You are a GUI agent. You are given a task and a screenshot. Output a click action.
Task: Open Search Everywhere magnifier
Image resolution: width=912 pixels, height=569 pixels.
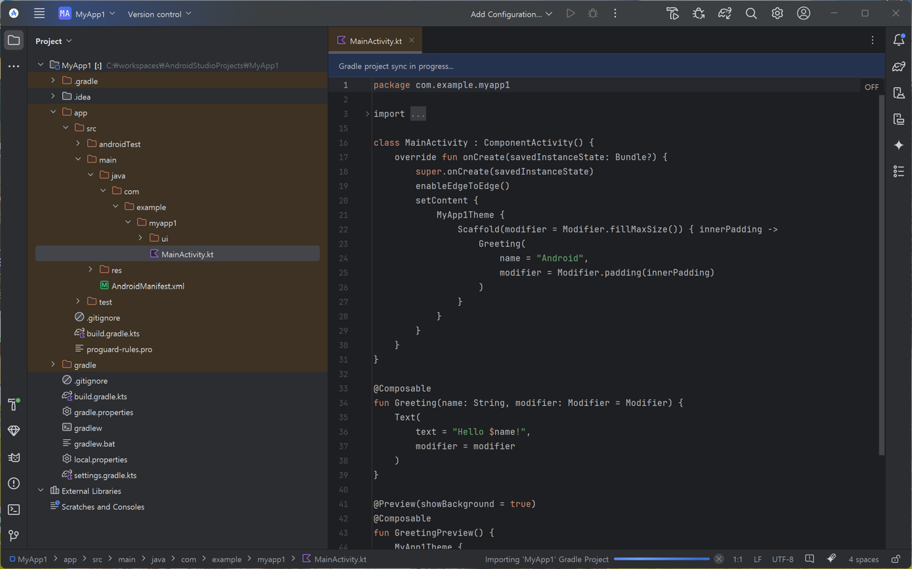(751, 14)
